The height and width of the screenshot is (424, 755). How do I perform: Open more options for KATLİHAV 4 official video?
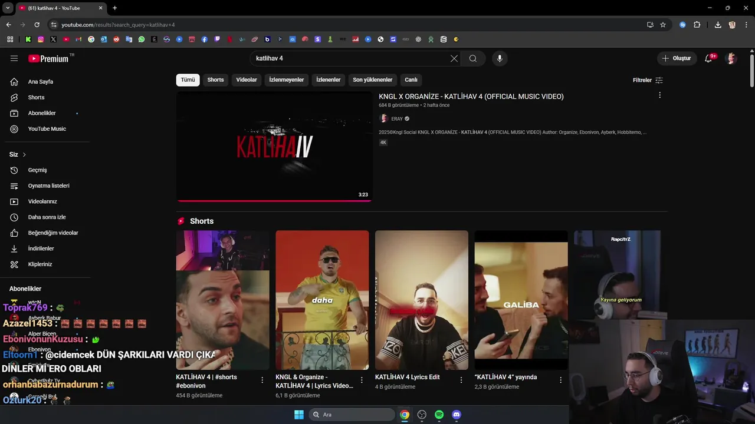pos(659,95)
